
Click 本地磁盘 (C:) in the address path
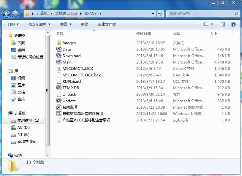[x=66, y=13]
